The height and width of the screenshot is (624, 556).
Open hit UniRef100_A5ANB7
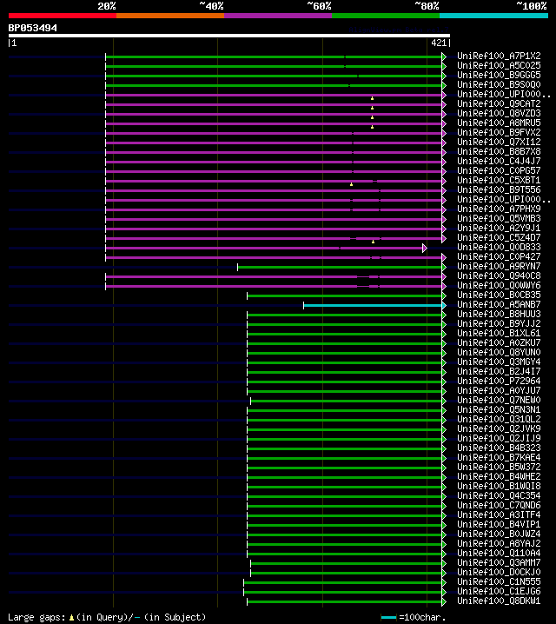tap(499, 304)
